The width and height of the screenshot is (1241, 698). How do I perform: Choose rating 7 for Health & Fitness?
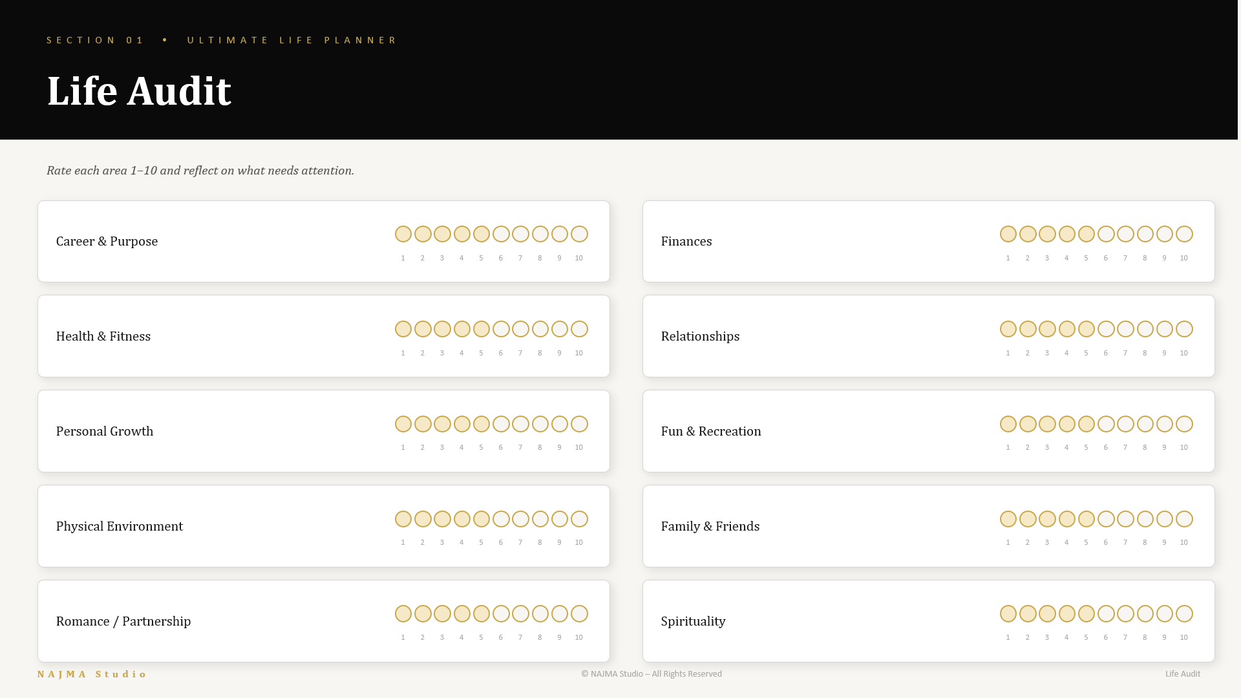(520, 329)
